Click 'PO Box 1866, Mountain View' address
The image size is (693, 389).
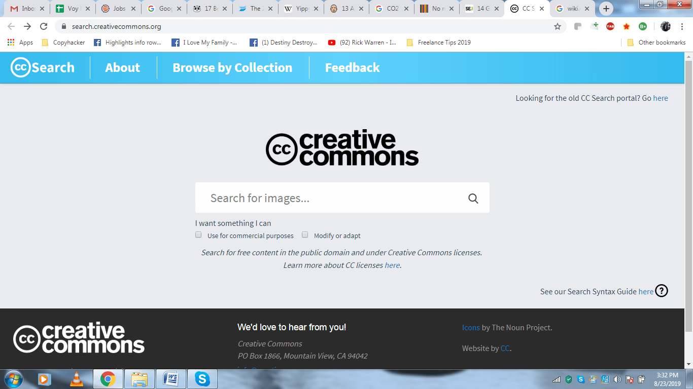[x=303, y=356]
